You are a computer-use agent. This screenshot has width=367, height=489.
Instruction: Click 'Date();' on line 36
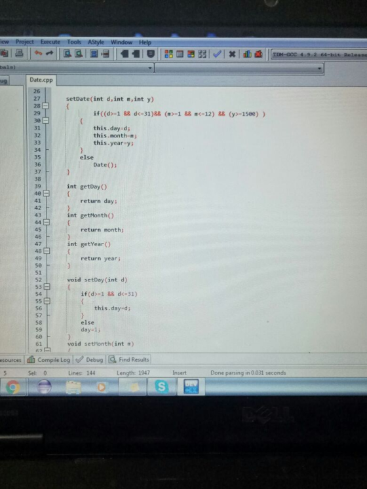click(x=105, y=165)
